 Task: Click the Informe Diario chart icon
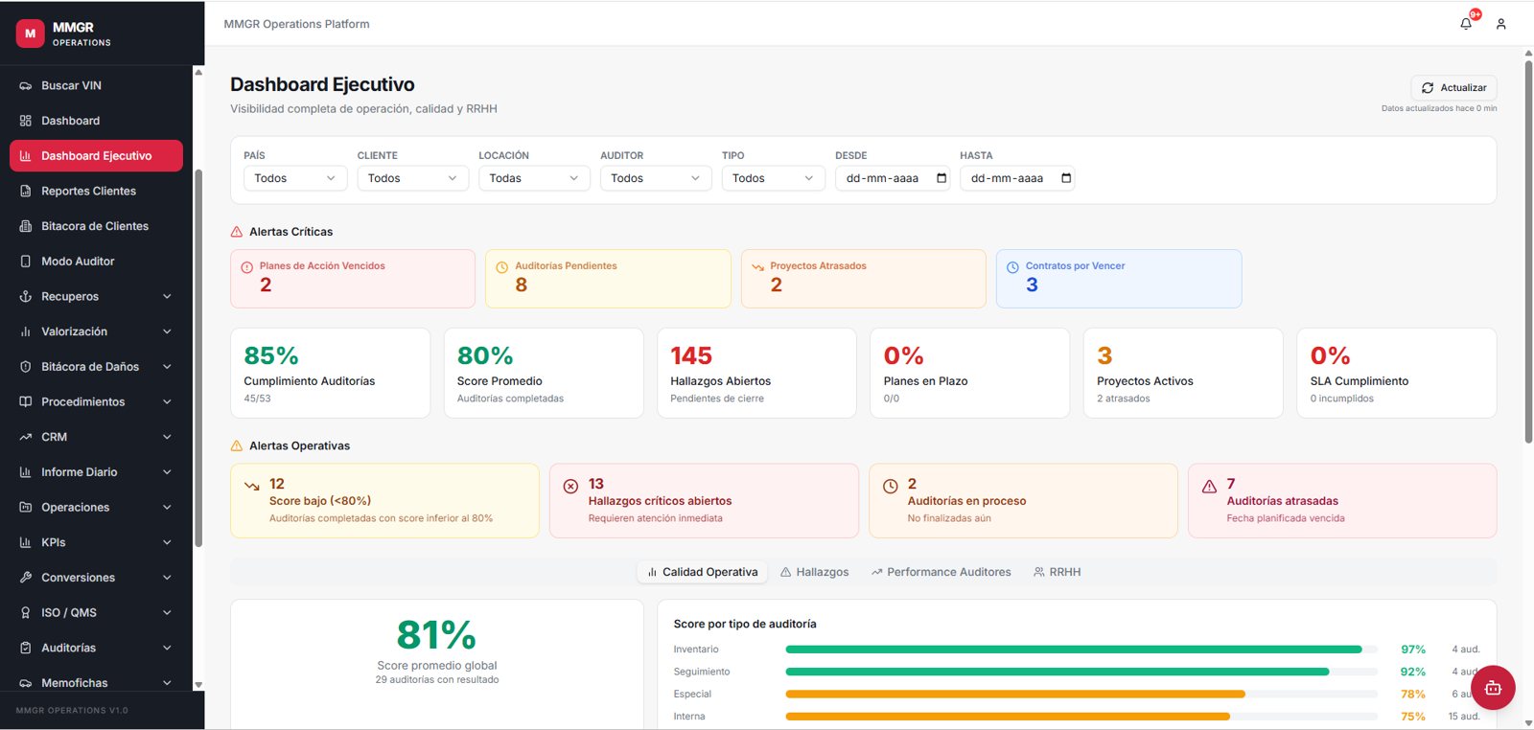click(26, 472)
